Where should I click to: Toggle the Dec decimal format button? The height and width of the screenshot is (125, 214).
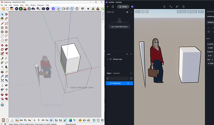coord(17,120)
